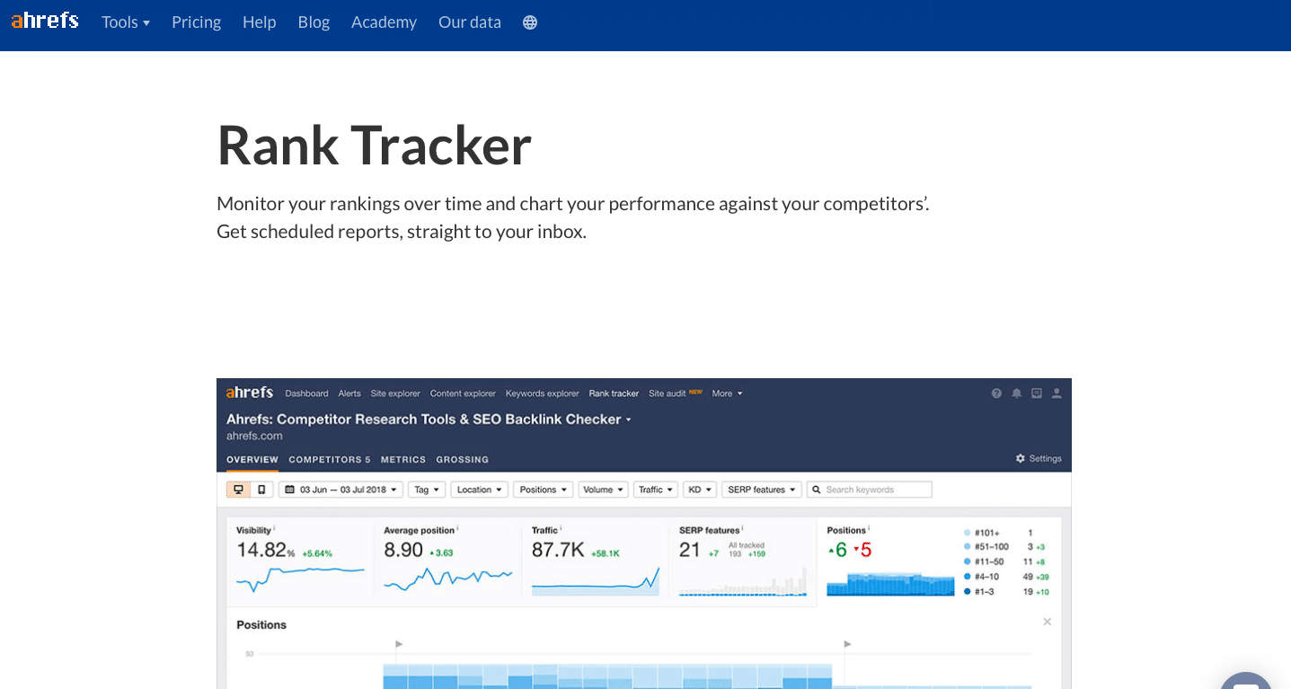The width and height of the screenshot is (1291, 689).
Task: Open the Academy link
Action: click(384, 22)
